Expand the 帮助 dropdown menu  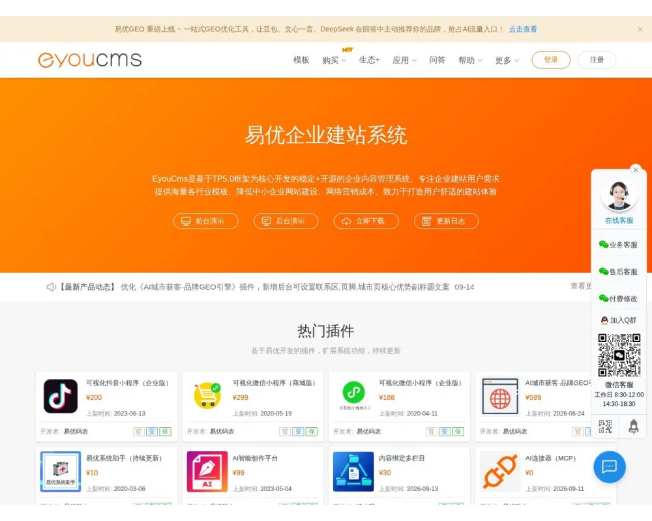point(470,61)
